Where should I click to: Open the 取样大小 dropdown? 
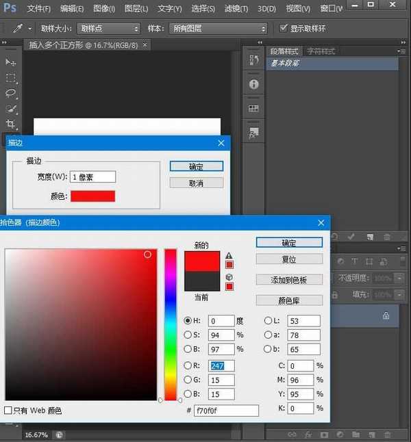click(x=108, y=29)
